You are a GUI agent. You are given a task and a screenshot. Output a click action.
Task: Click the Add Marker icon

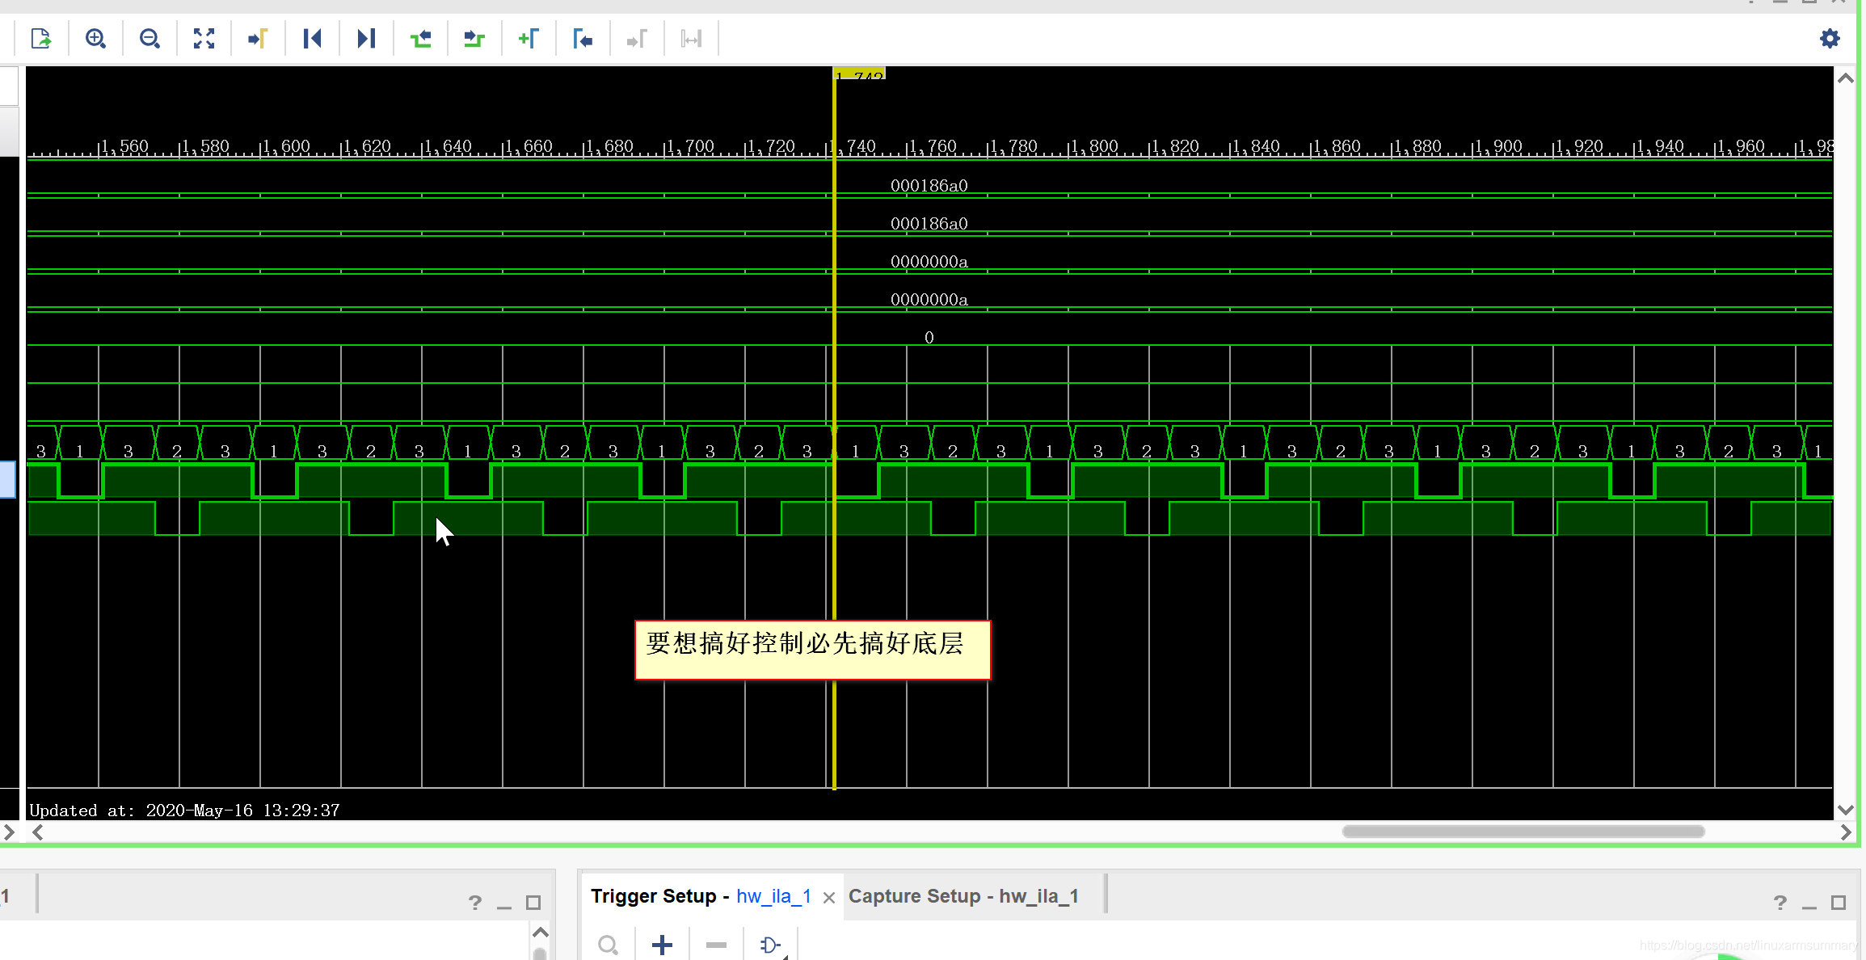point(529,39)
